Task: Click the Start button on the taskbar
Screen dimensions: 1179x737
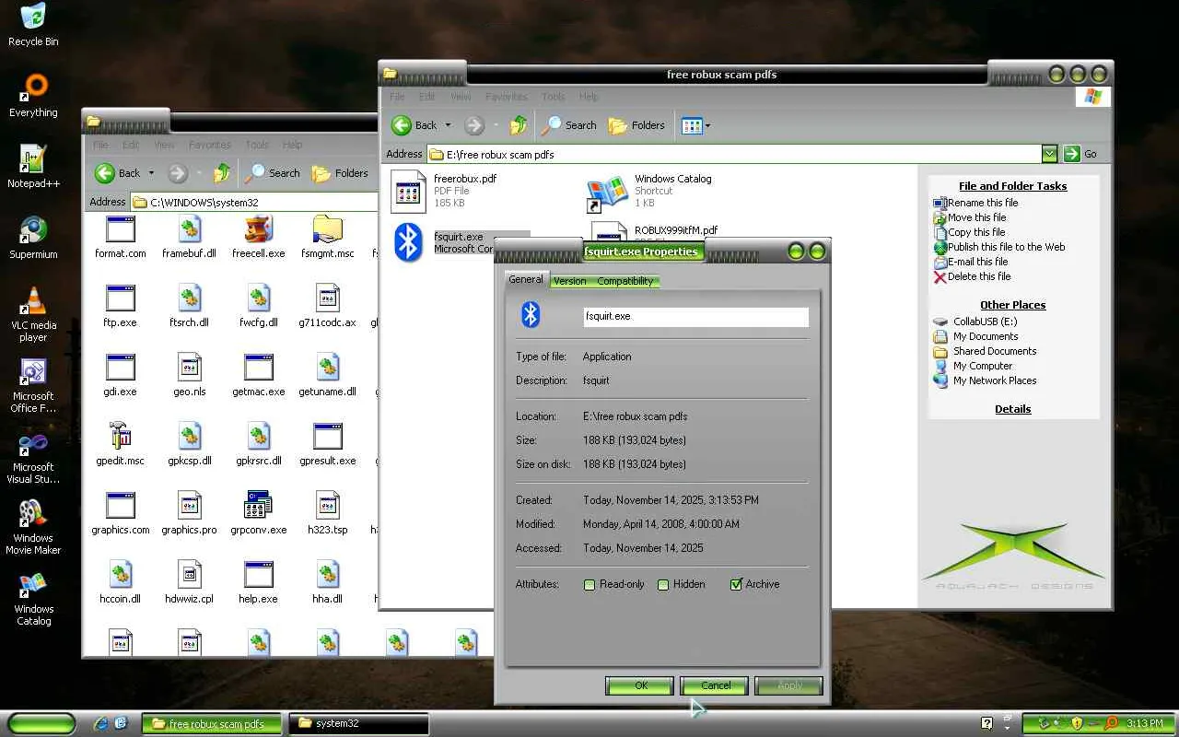Action: (42, 724)
